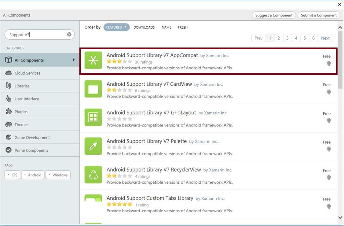Select the Libraries category
The width and height of the screenshot is (344, 226).
click(40, 86)
